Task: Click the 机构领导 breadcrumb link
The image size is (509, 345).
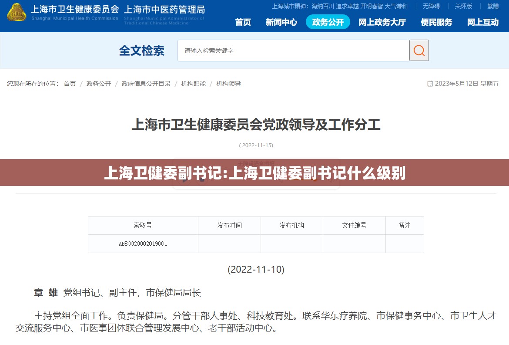Action: pyautogui.click(x=228, y=84)
